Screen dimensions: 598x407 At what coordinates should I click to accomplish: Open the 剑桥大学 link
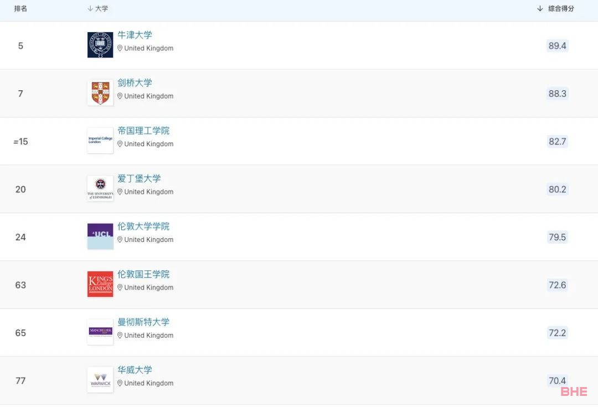(135, 83)
